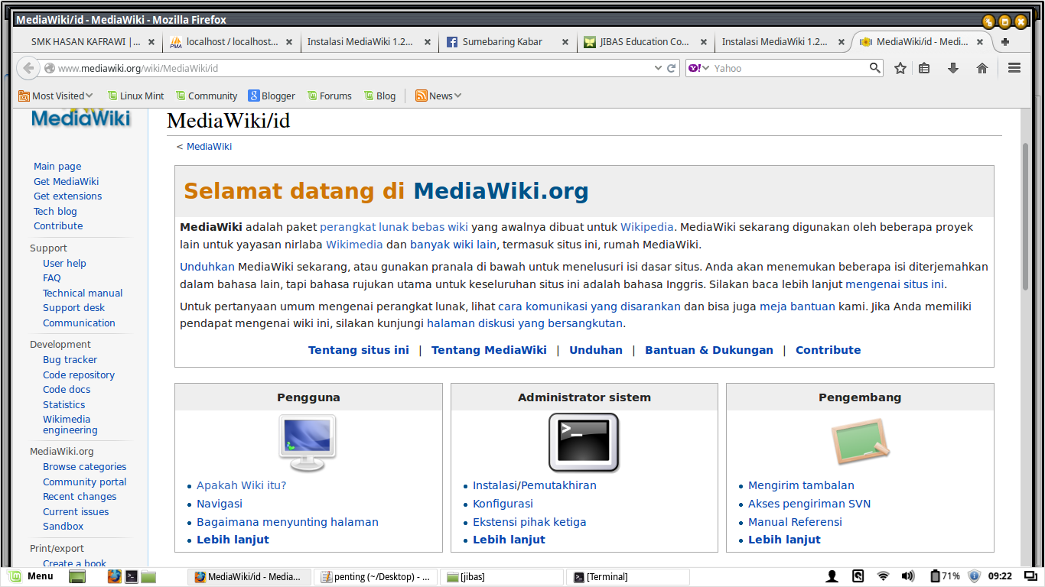Switch to localhost phpMyAdmin tab
This screenshot has height=587, width=1045.
click(232, 42)
